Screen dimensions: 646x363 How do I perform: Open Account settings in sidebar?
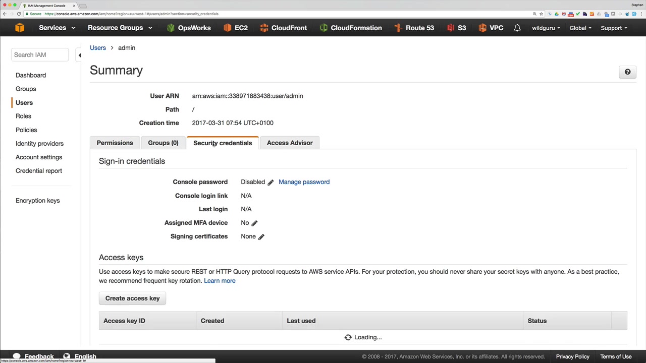39,157
